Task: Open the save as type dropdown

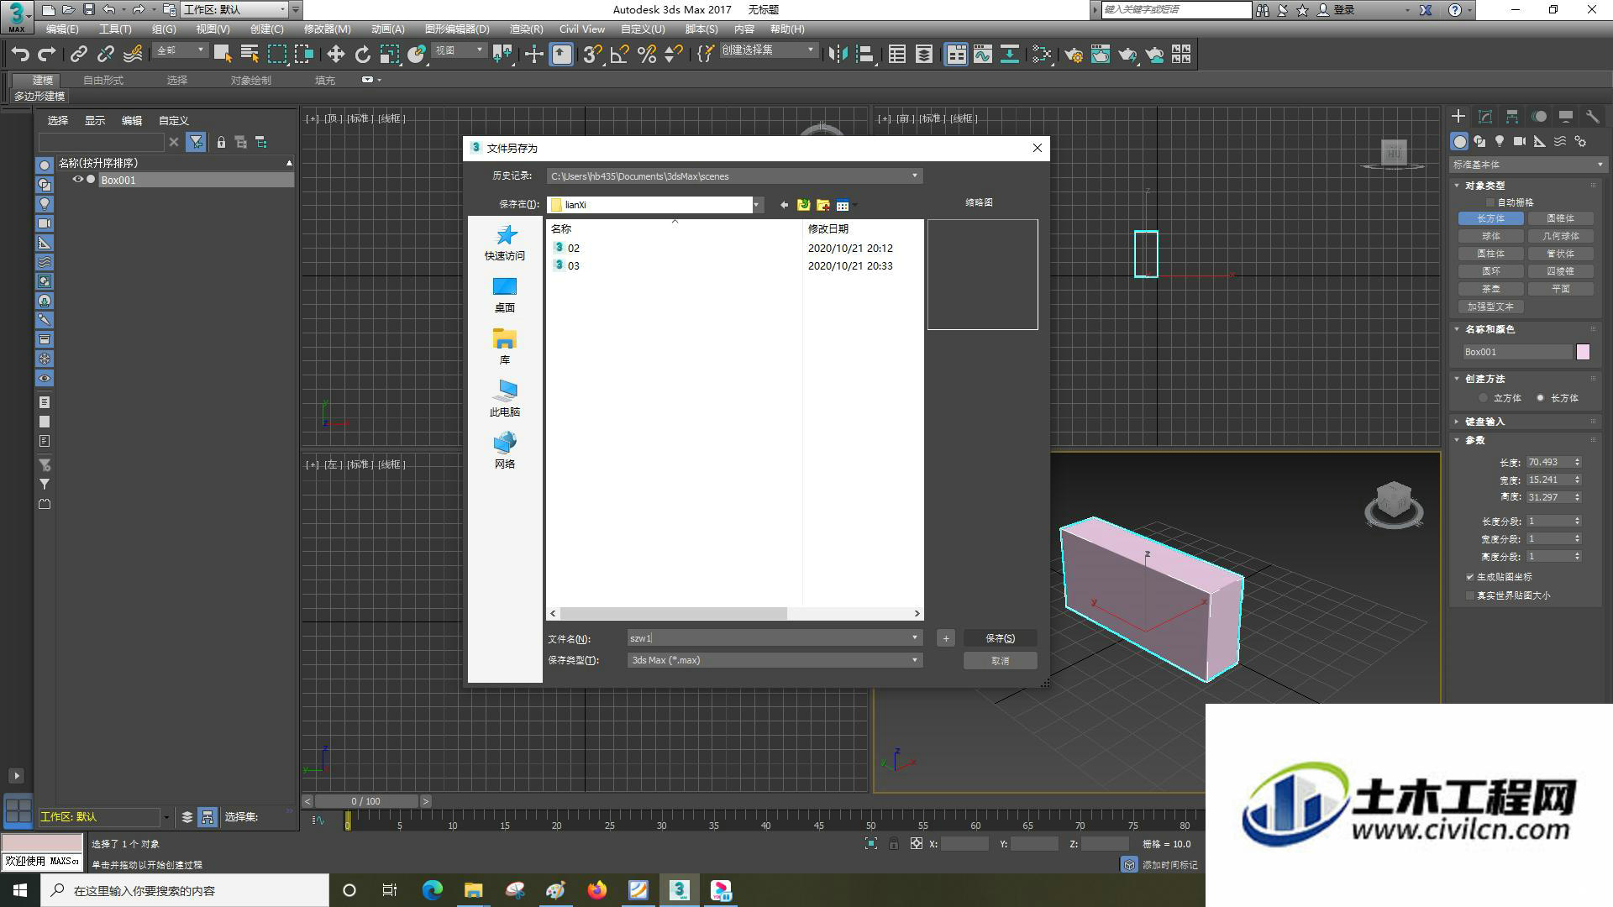Action: tap(915, 660)
